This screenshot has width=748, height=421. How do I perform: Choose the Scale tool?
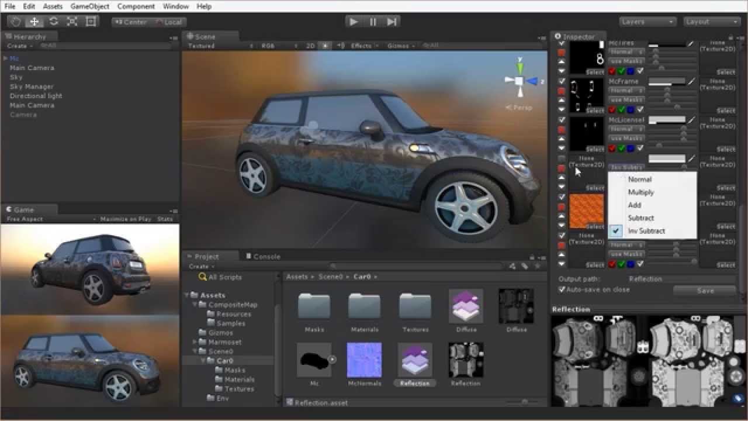[x=72, y=22]
